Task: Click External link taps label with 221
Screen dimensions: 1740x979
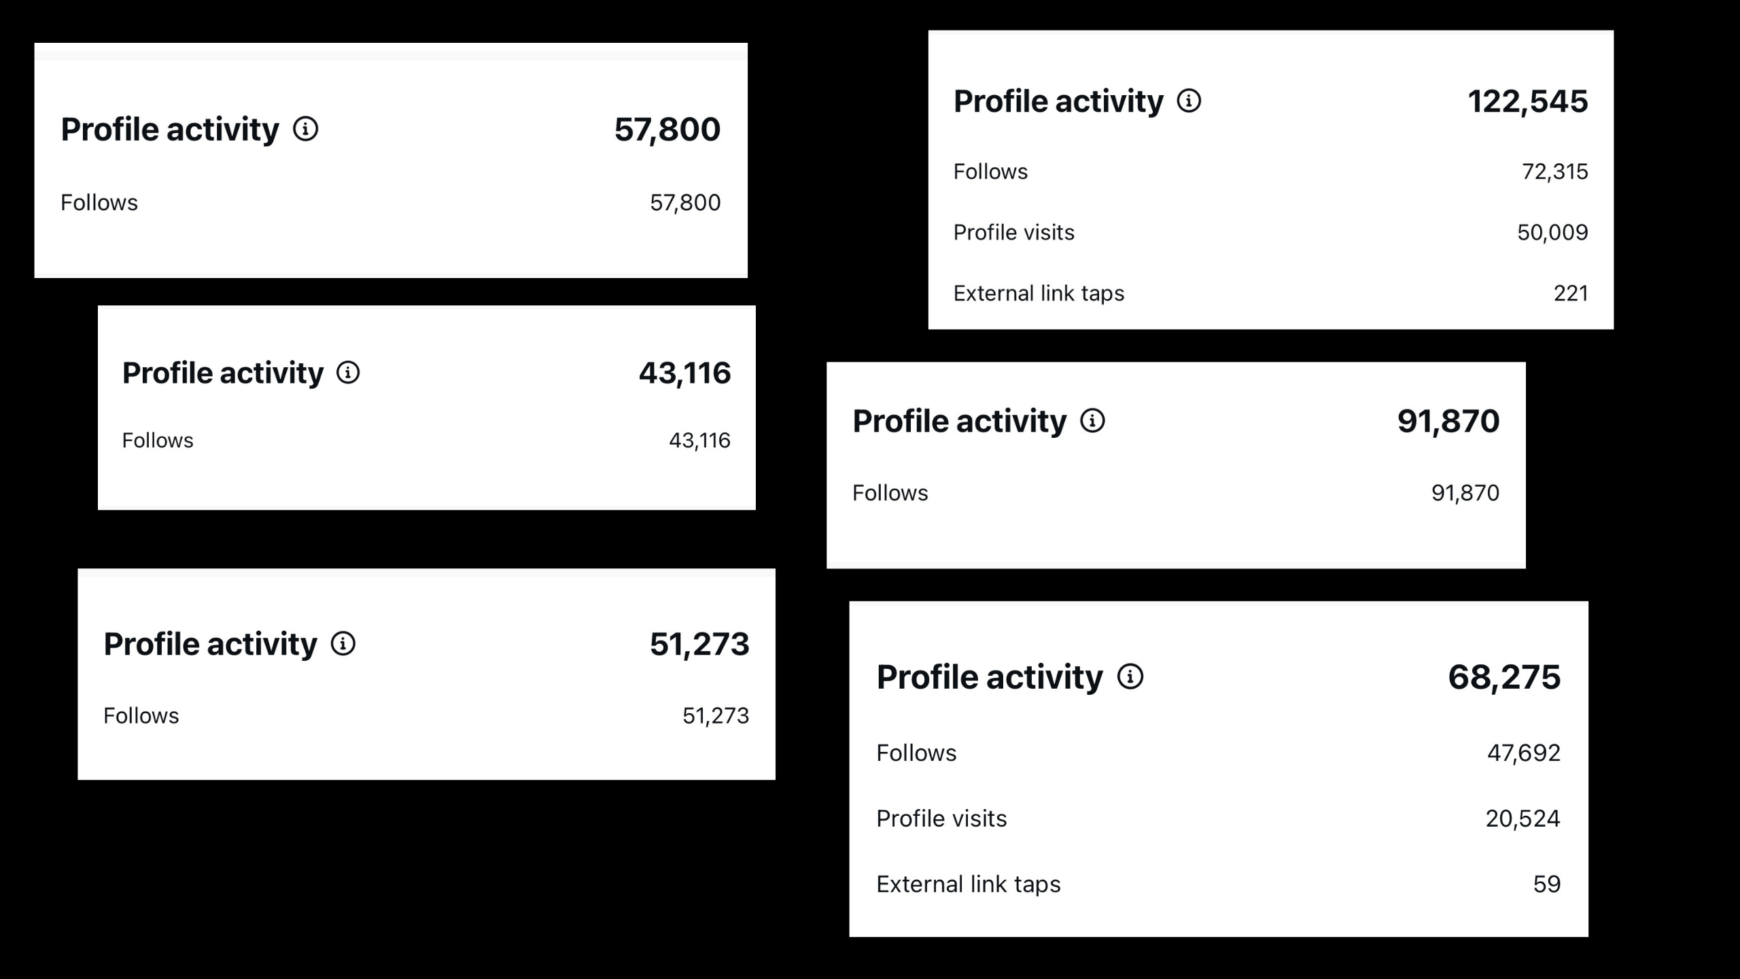Action: [1039, 293]
